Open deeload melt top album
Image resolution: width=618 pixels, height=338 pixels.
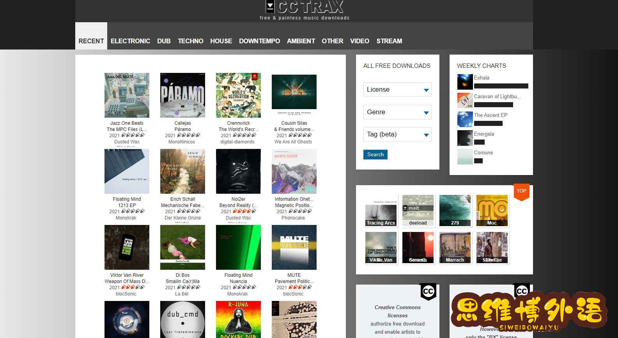pyautogui.click(x=418, y=211)
